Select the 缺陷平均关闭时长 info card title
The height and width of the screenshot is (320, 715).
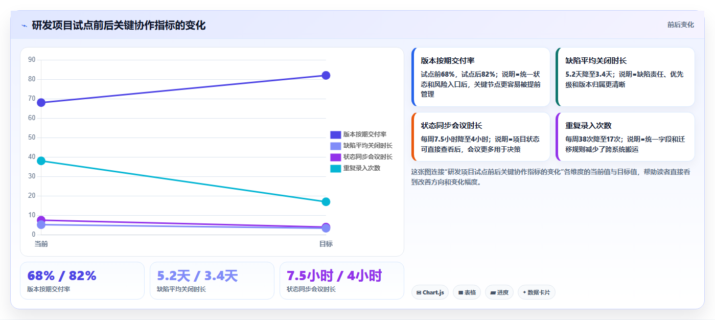596,61
